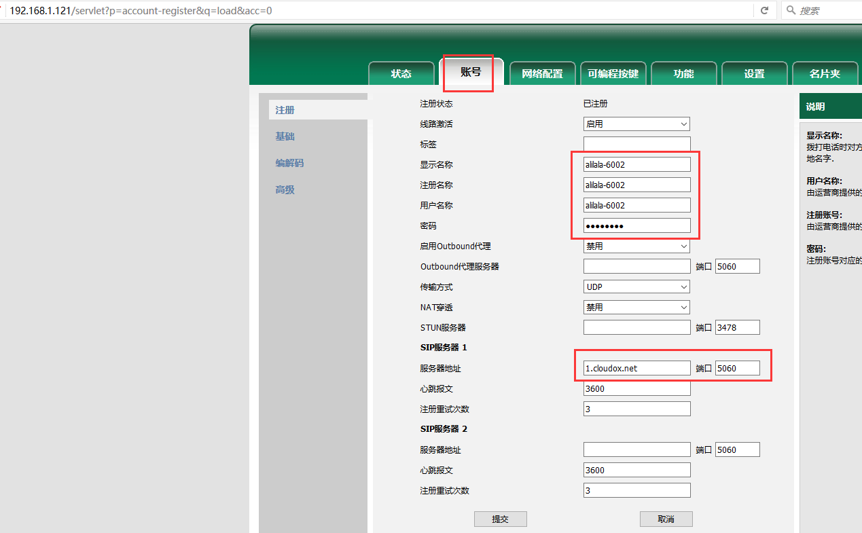This screenshot has height=533, width=862.
Task: Open the 传输方式 UDP dropdown
Action: (x=636, y=287)
